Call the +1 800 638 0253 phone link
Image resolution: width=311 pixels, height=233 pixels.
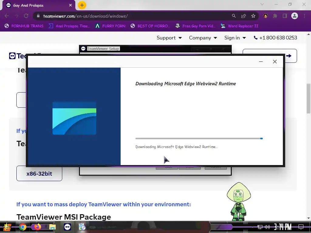click(x=275, y=38)
